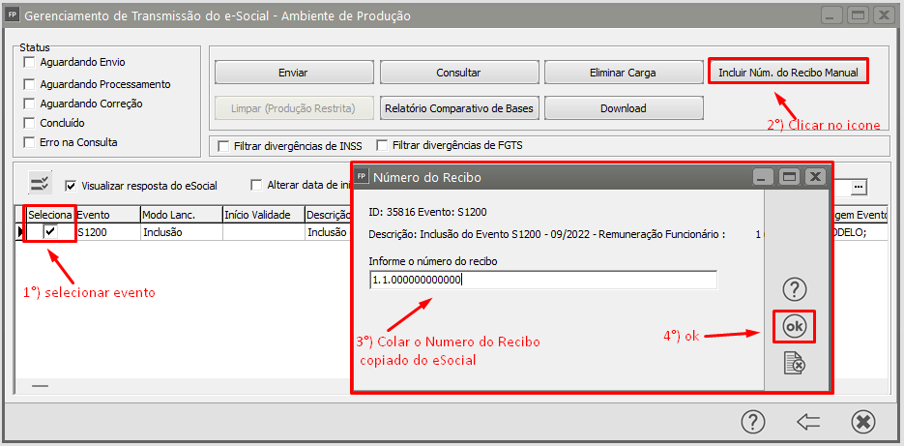Uncheck the Seleciona checkbox for the S1200 event row
The width and height of the screenshot is (904, 446).
[50, 232]
